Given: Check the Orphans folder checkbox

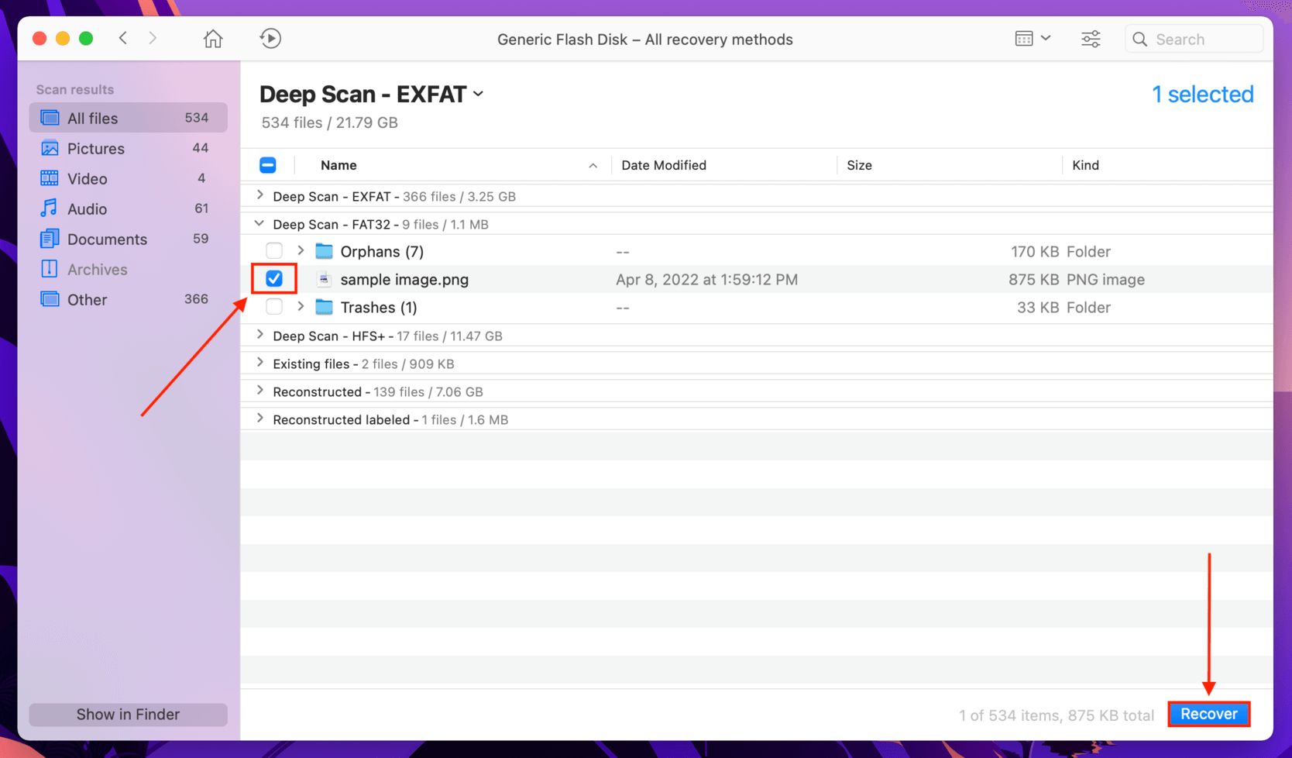Looking at the screenshot, I should [x=274, y=251].
